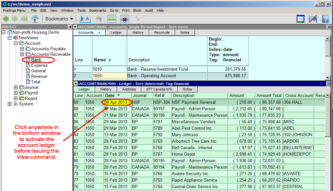
Task: Select the EFT Canada Info tab
Action: click(x=159, y=89)
